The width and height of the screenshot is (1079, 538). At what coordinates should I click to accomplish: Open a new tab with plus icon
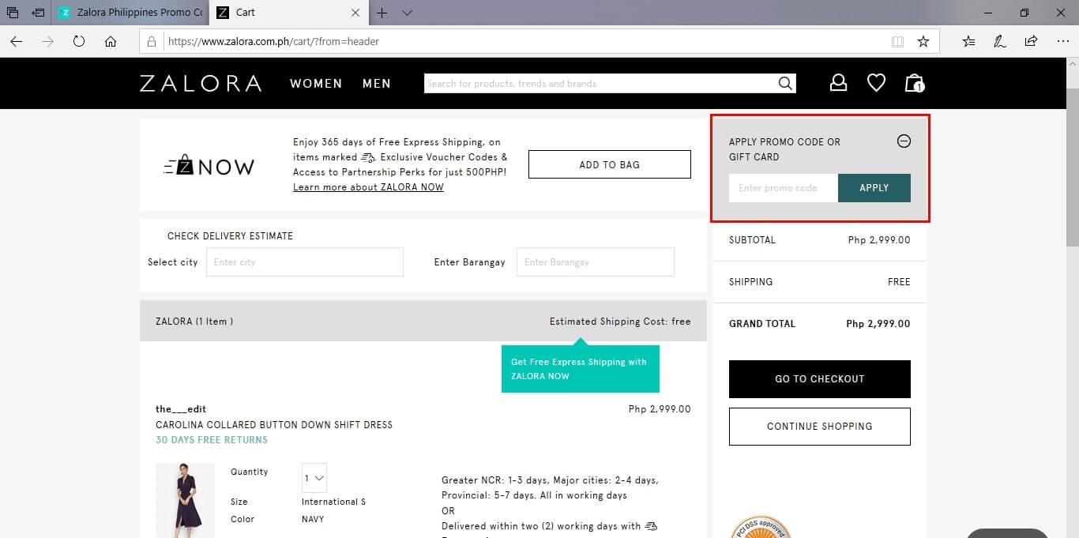tap(382, 13)
